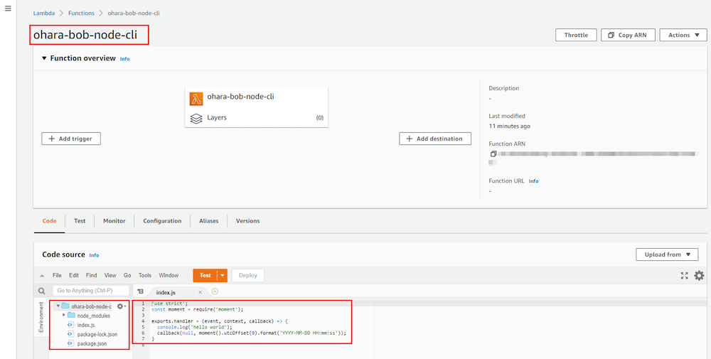Open the Actions dropdown
Viewport: 711px width, 359px height.
[683, 35]
